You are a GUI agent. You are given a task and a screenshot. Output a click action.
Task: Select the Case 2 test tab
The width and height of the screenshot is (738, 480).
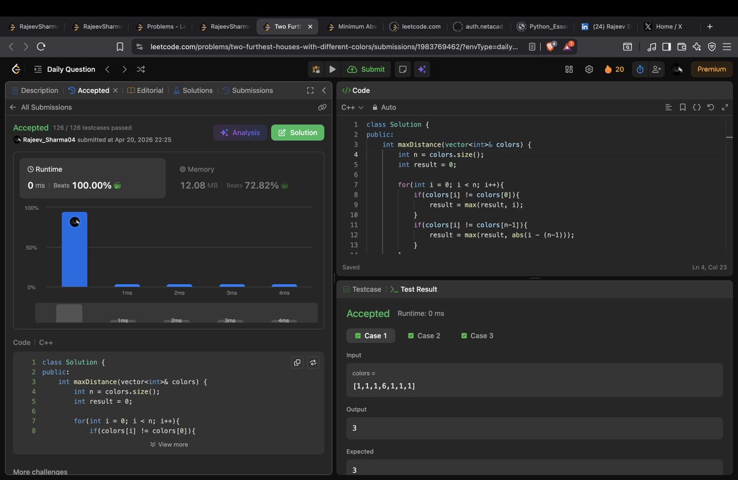(x=423, y=335)
